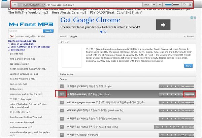Click the trash icon on the Glass Bead (Inst.) row
The height and width of the screenshot is (138, 202).
[x=183, y=127]
